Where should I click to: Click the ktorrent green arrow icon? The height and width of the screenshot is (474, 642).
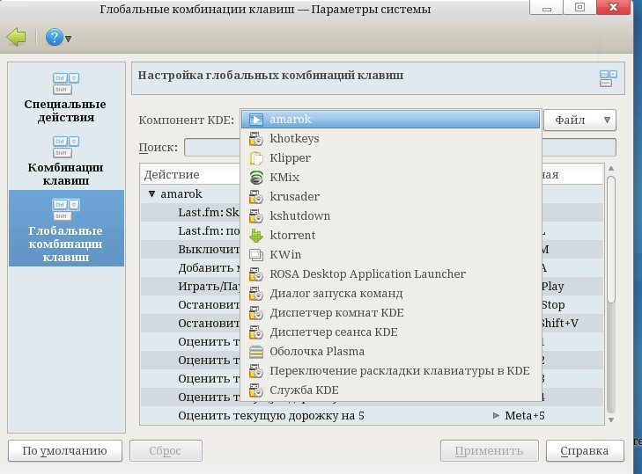click(x=256, y=235)
